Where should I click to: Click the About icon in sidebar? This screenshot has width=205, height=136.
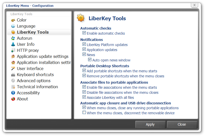13,99
